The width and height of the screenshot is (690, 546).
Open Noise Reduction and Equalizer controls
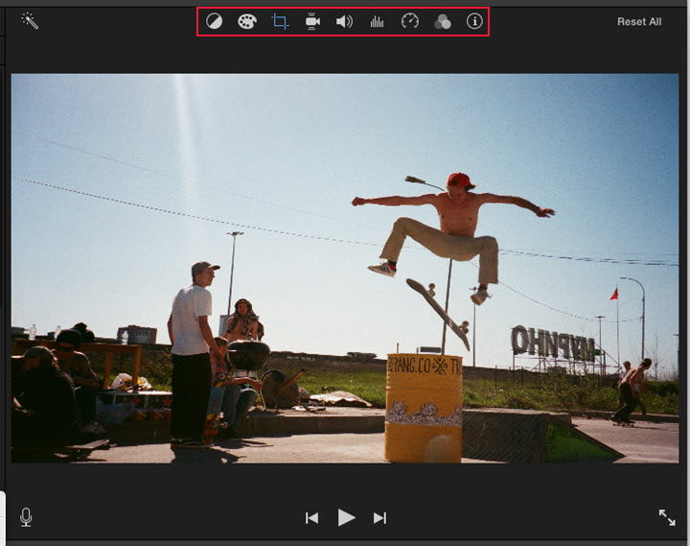pos(377,21)
